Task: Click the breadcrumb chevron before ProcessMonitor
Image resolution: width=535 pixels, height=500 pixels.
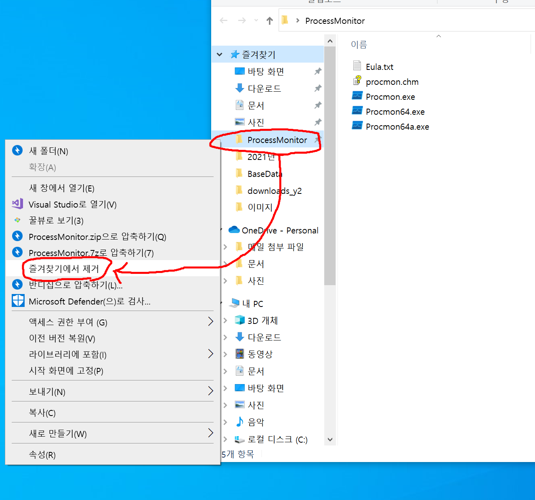Action: pyautogui.click(x=298, y=21)
